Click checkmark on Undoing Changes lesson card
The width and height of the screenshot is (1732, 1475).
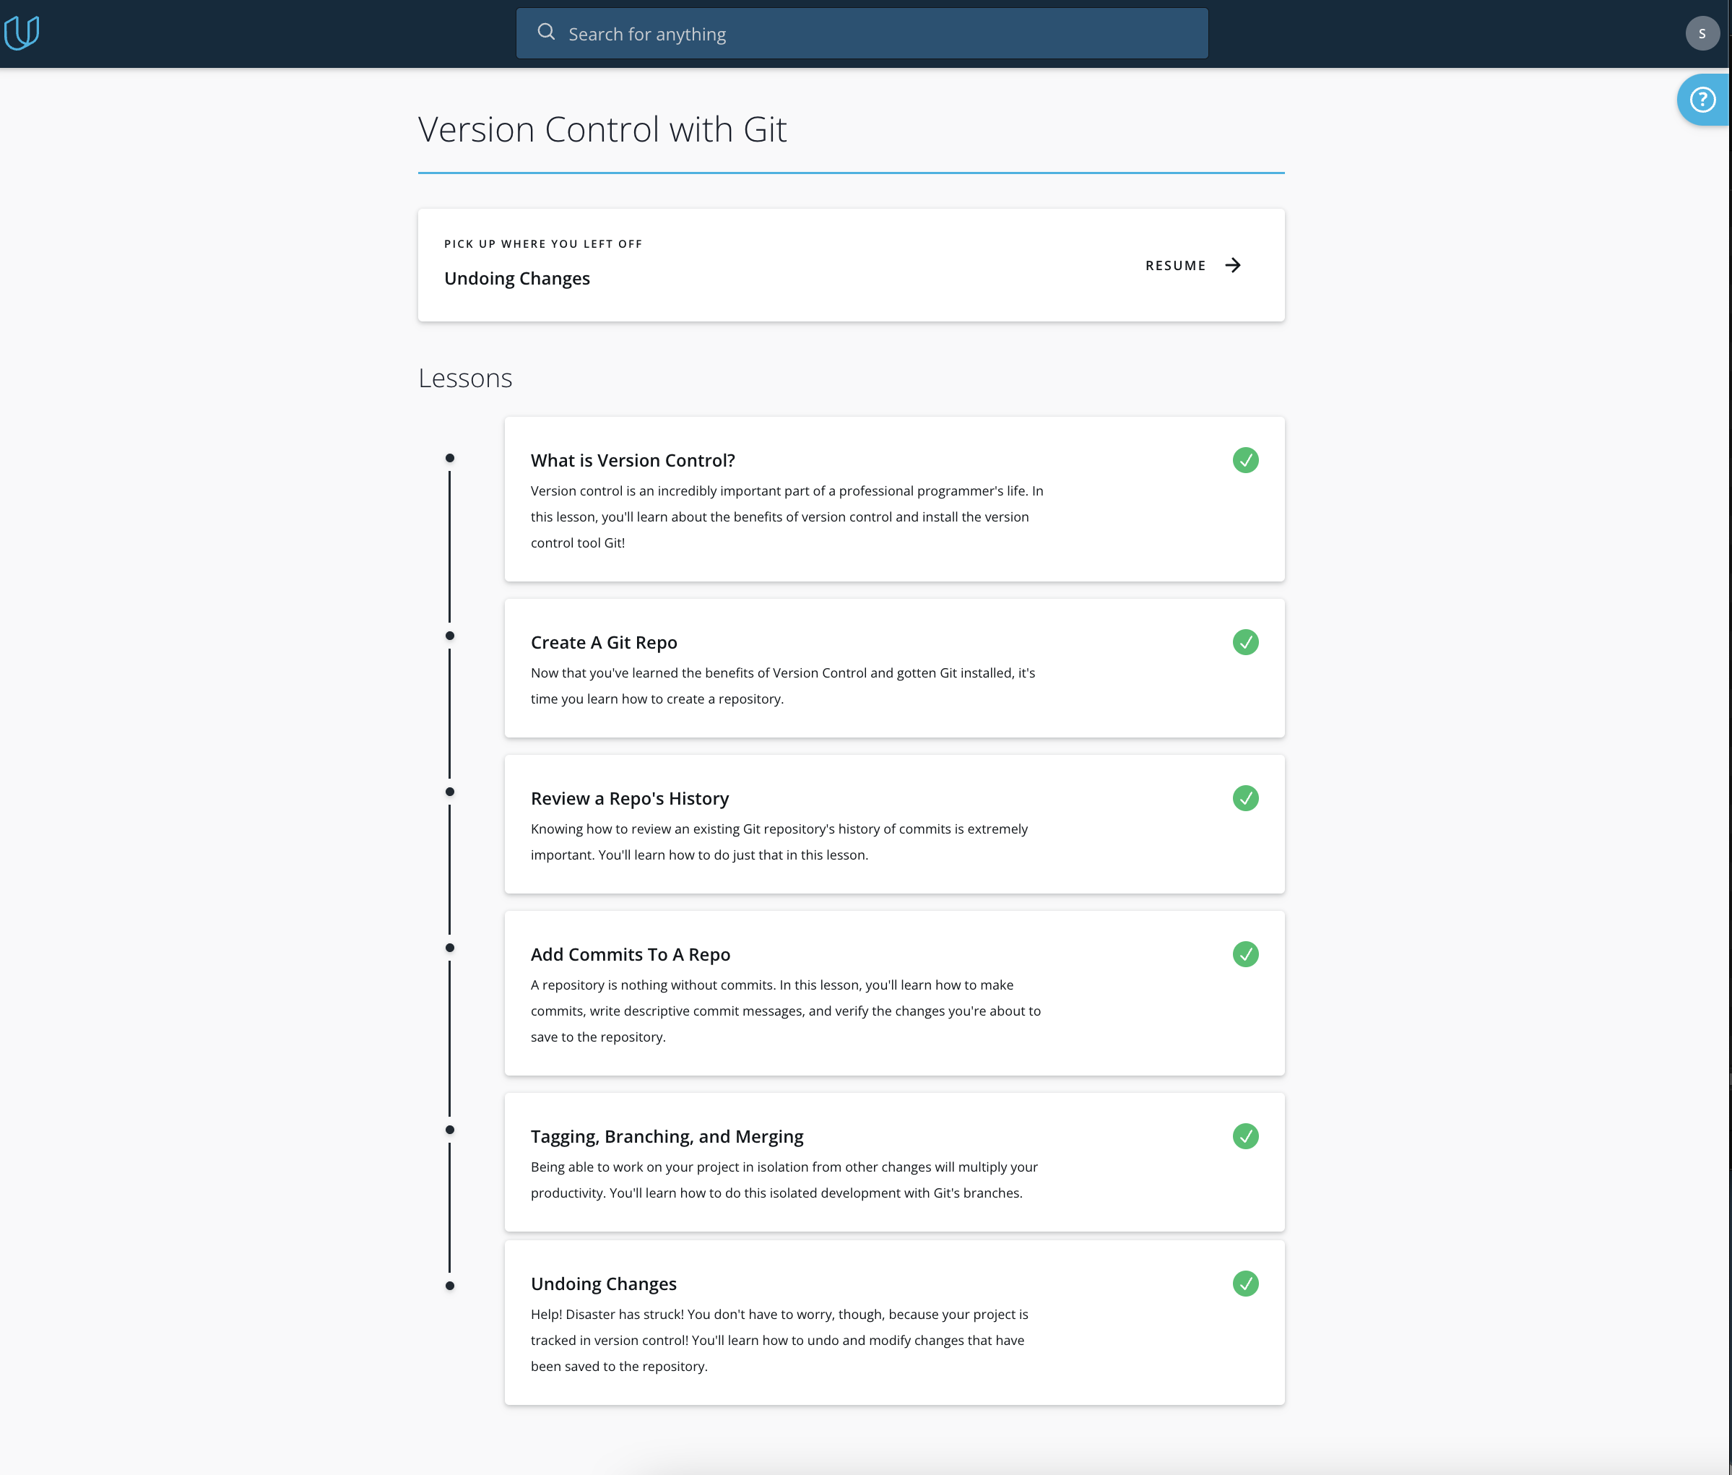[x=1245, y=1284]
